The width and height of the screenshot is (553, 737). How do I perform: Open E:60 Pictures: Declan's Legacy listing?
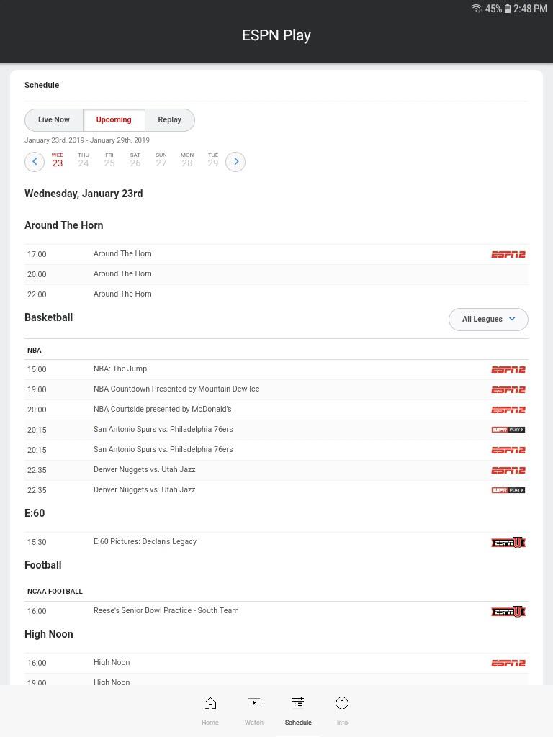276,542
